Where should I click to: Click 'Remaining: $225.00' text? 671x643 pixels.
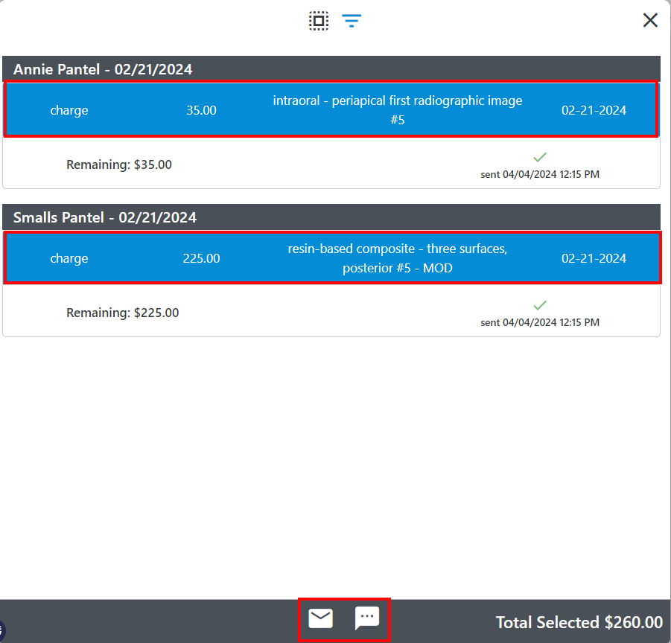(123, 313)
